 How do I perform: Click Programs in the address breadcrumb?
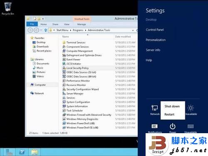(78, 30)
